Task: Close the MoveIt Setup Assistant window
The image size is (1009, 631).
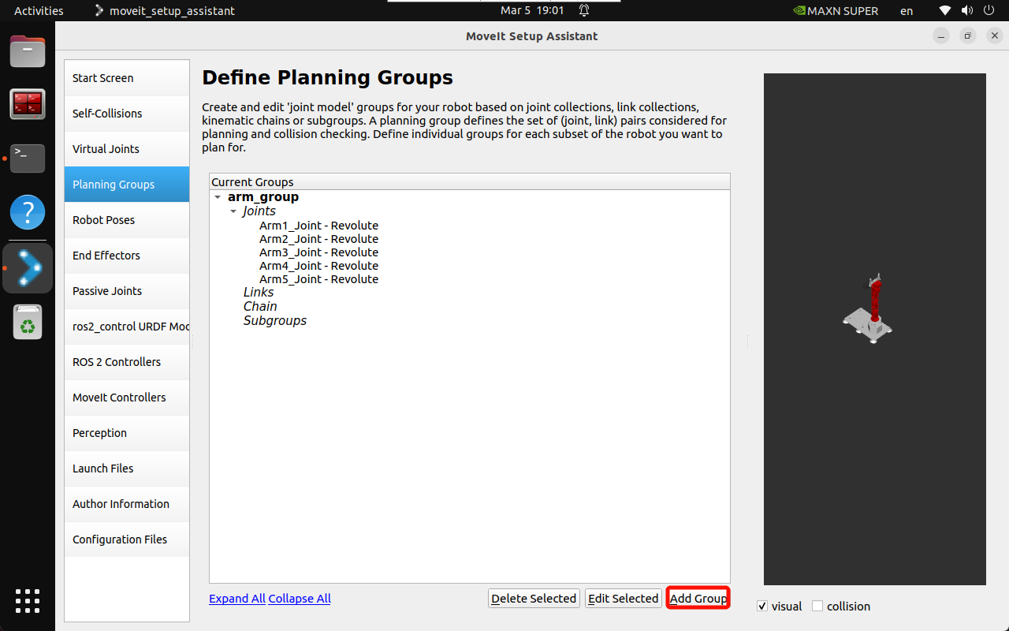Action: (x=995, y=36)
